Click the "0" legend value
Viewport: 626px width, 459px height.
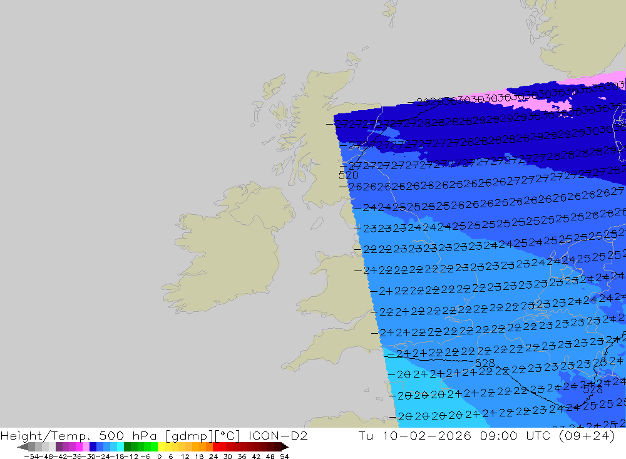(159, 456)
